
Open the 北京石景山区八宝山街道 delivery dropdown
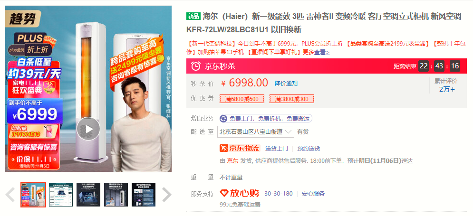click(x=255, y=131)
